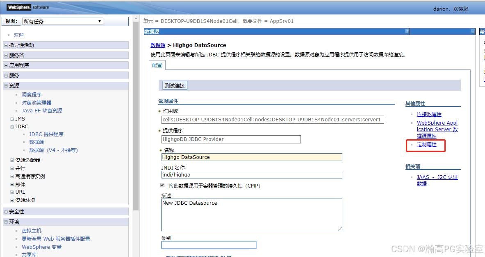Expand the 指导性活动 section
This screenshot has width=485, height=257.
click(6, 45)
